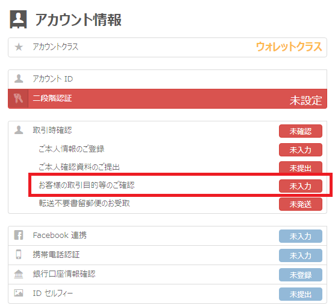Click the 未設定 status on 二段階認証

click(x=305, y=100)
